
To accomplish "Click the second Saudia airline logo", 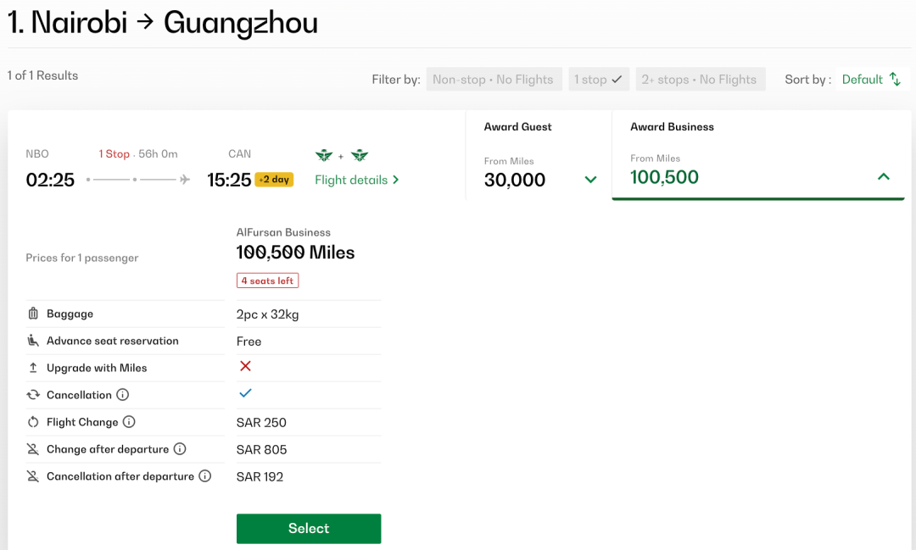I will tap(360, 155).
